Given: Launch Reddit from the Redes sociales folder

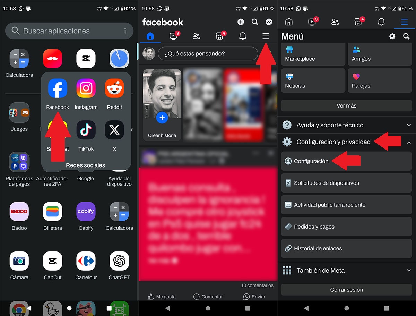Looking at the screenshot, I should tap(114, 88).
